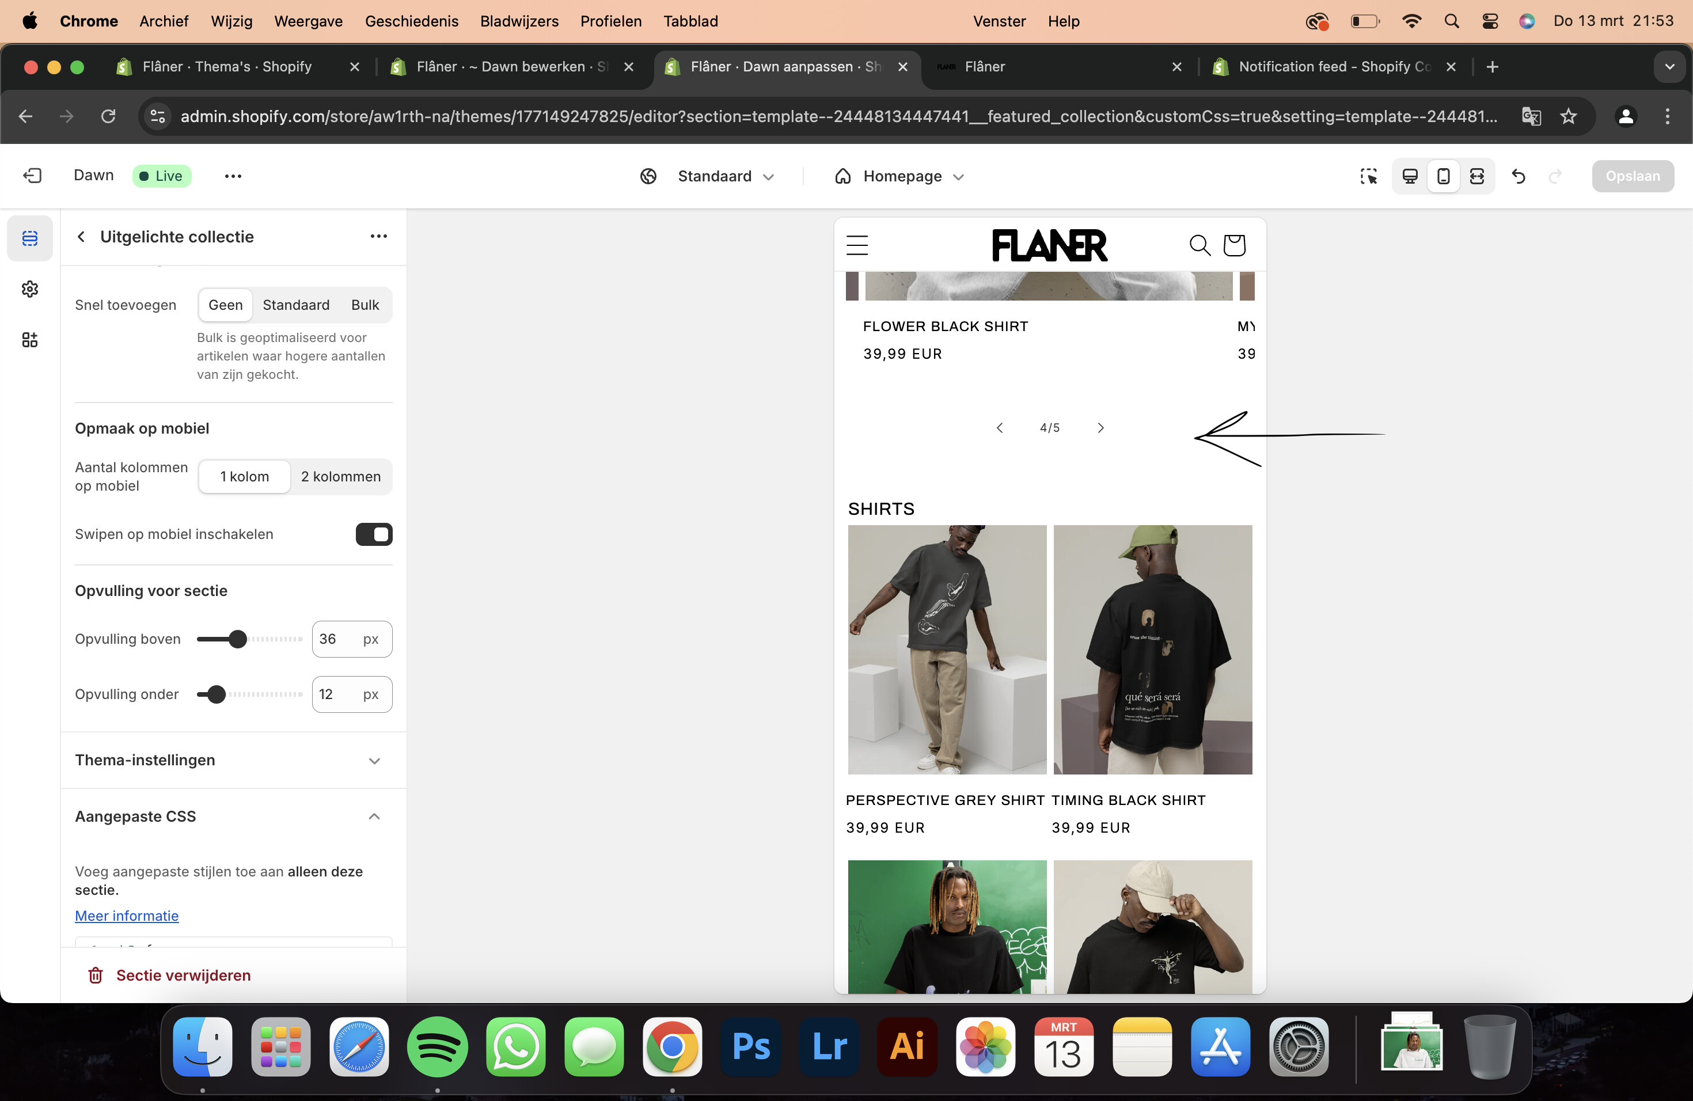This screenshot has height=1101, width=1693.
Task: Click the exit editor icon
Action: tap(32, 176)
